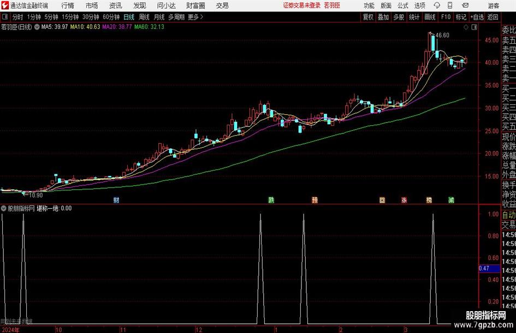Switch to 15分钟 period

(x=70, y=17)
